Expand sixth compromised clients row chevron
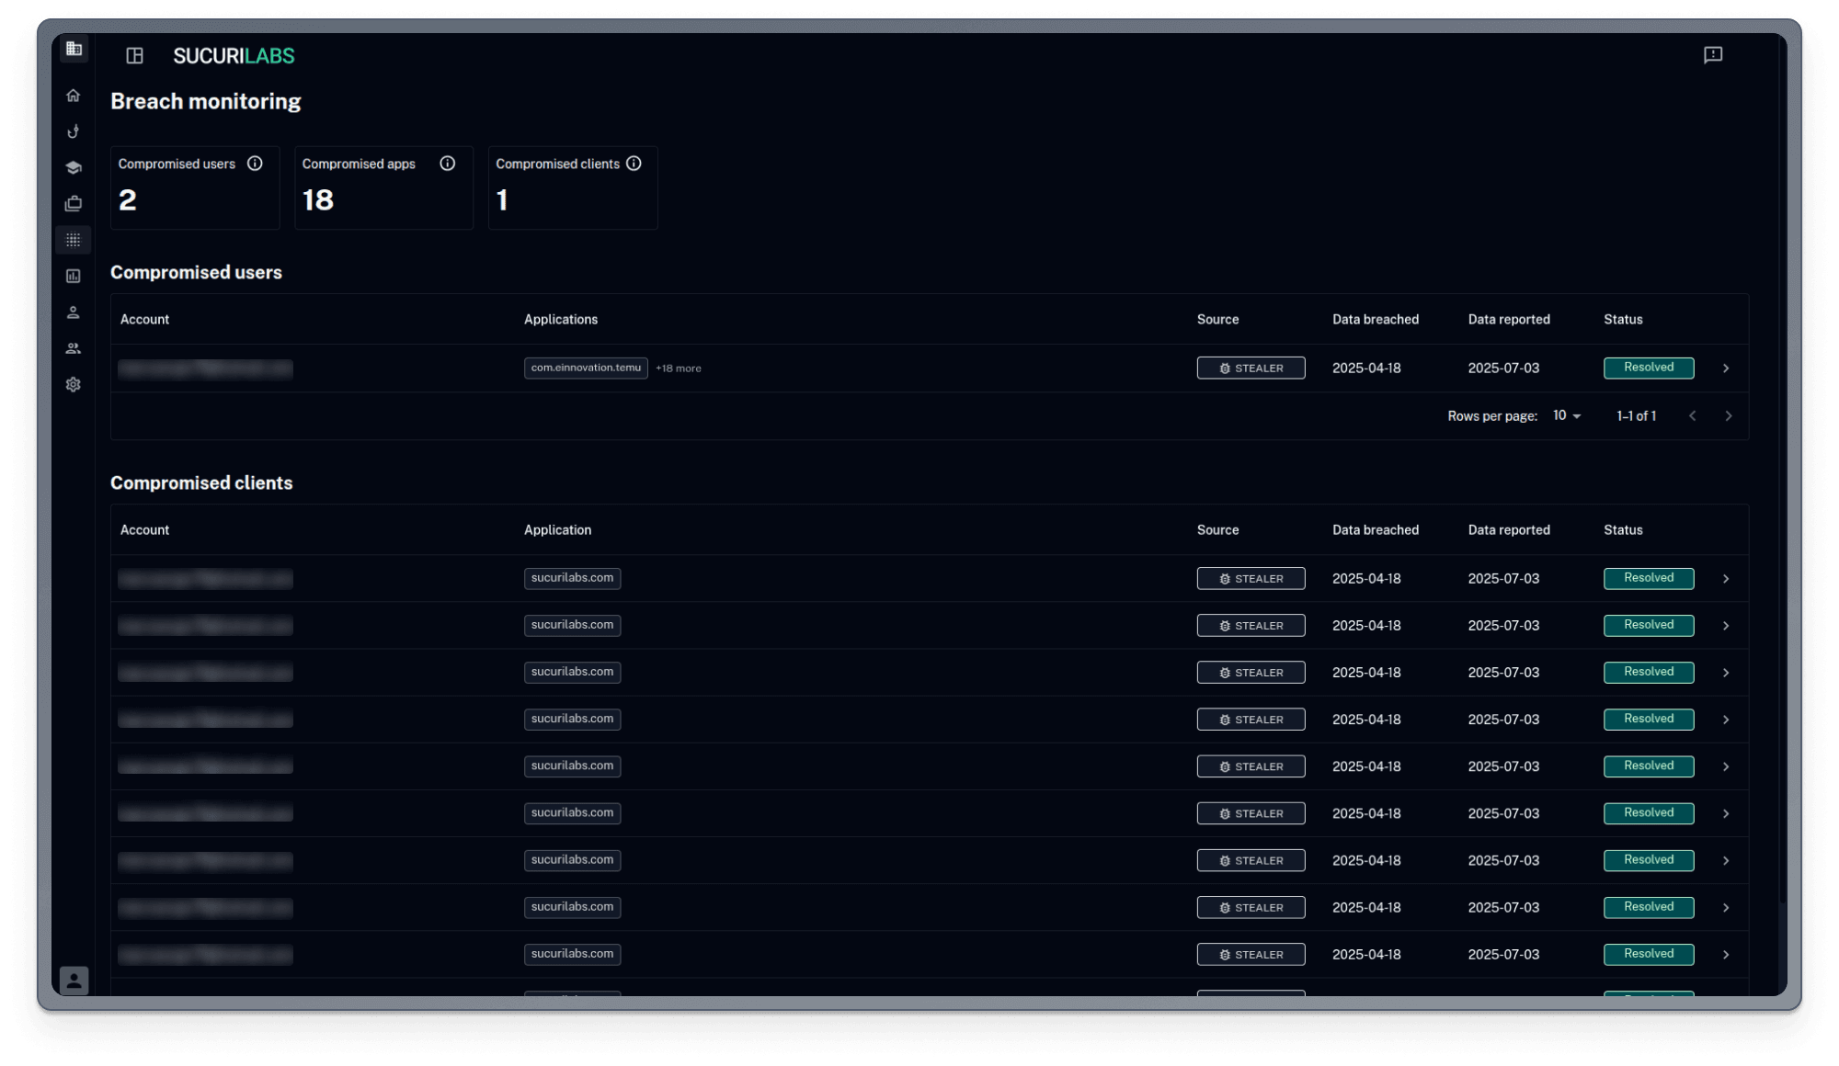 (x=1726, y=813)
